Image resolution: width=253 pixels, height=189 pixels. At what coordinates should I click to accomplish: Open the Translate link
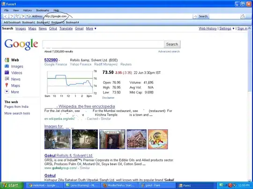coord(66,28)
